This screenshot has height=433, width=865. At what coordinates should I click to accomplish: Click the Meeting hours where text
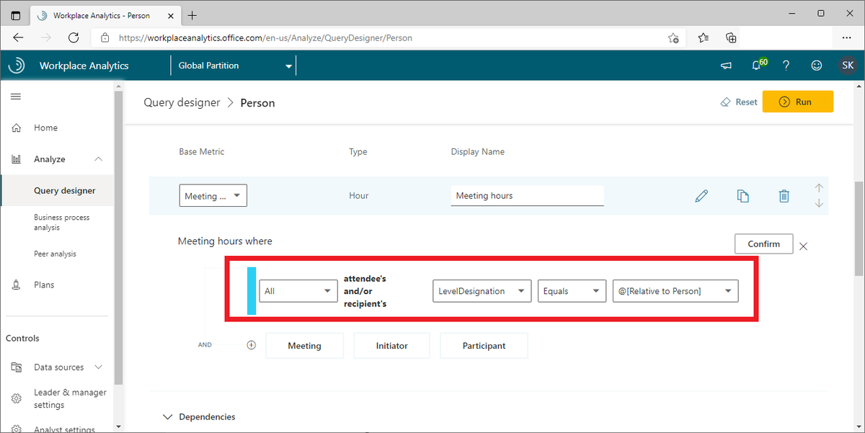[x=225, y=241]
